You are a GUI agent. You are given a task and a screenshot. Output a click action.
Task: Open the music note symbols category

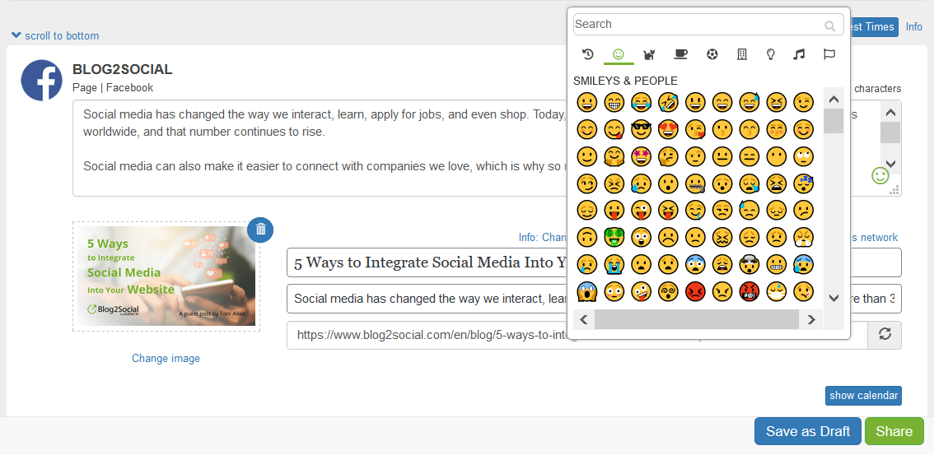click(798, 54)
